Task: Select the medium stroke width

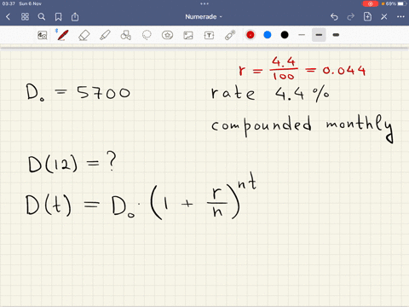Action: [319, 35]
